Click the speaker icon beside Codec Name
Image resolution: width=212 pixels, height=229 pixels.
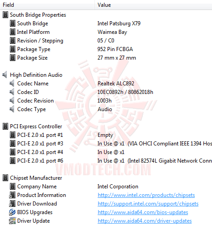[12, 83]
